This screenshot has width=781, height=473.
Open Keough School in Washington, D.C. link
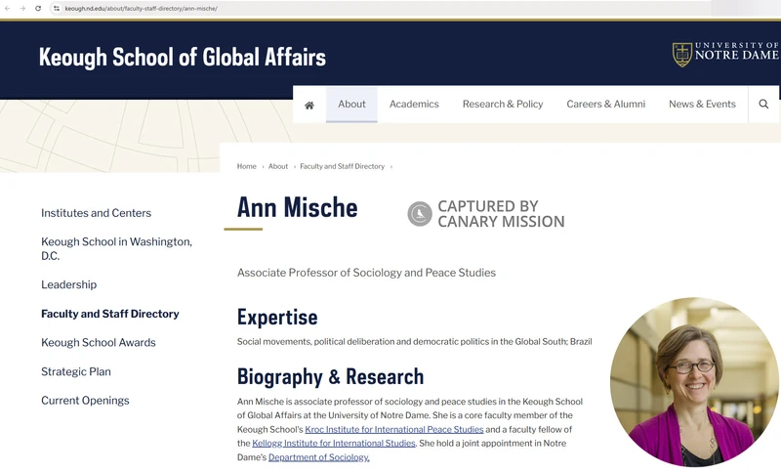click(x=116, y=248)
